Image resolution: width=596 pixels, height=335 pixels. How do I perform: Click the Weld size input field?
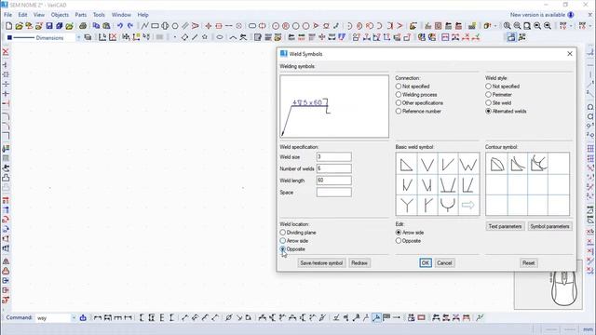click(x=333, y=157)
